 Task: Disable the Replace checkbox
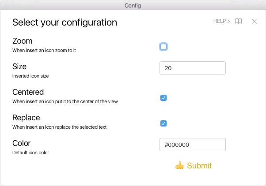pyautogui.click(x=163, y=123)
